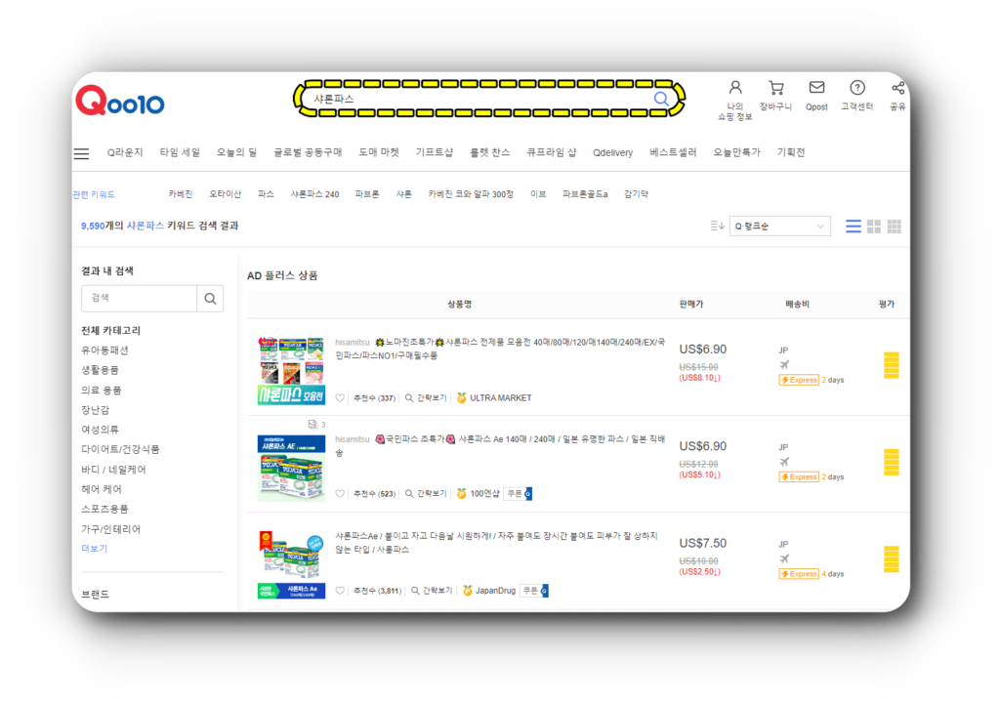Screen dimensions: 1000x702
Task: Click the 오늘만특가 menu
Action: point(736,152)
